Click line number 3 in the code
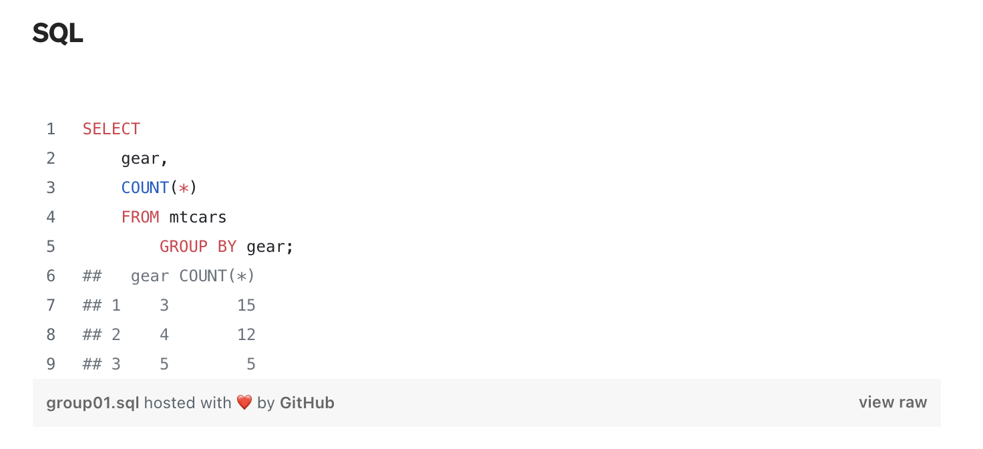Viewport: 983px width, 449px height. (51, 188)
